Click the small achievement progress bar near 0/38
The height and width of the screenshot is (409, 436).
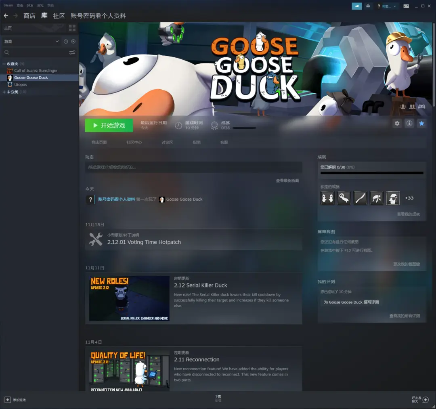(244, 128)
